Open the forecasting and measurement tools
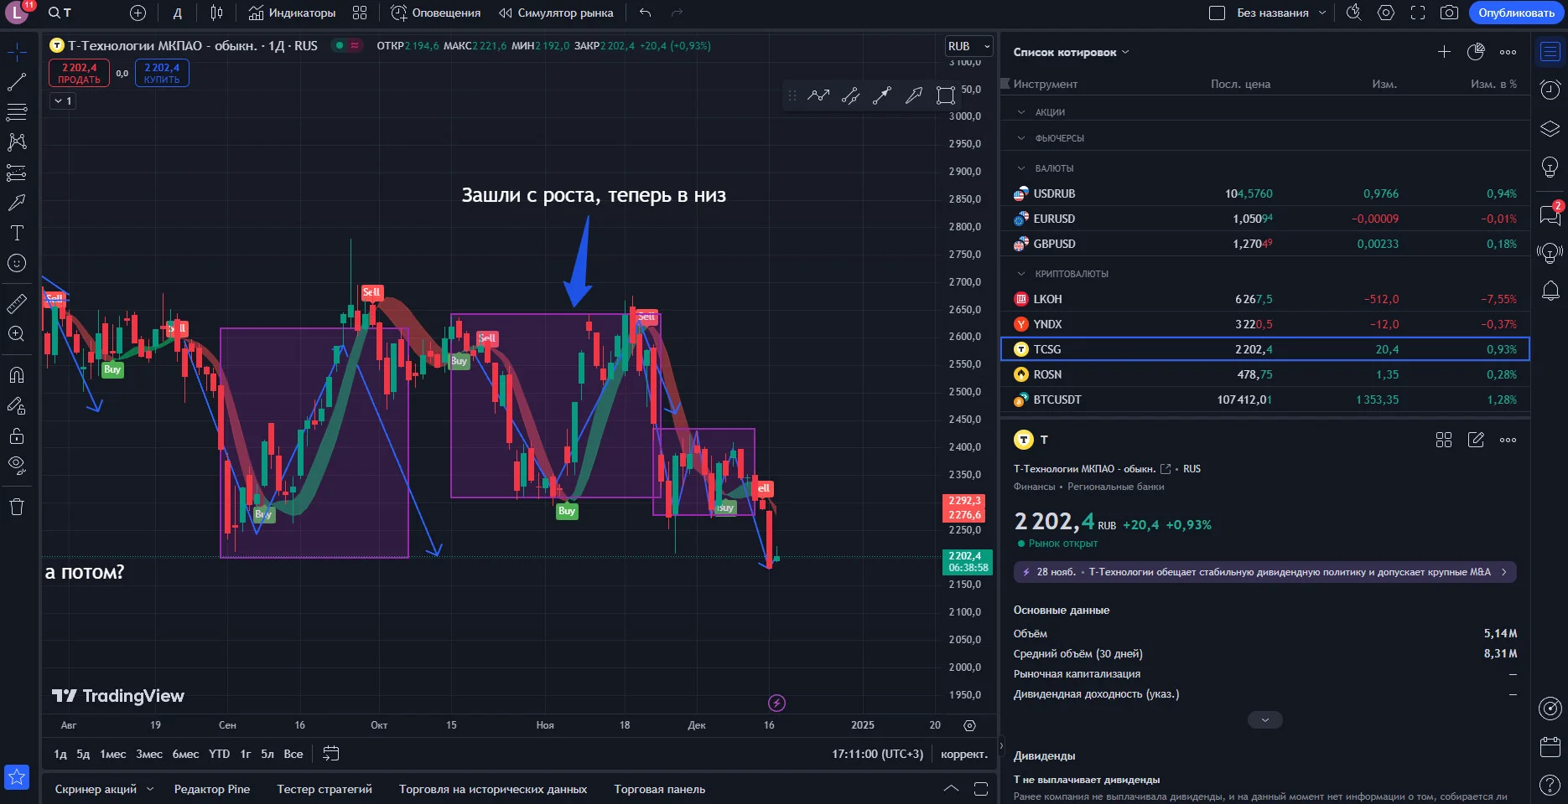Viewport: 1568px width, 804px height. 17,173
